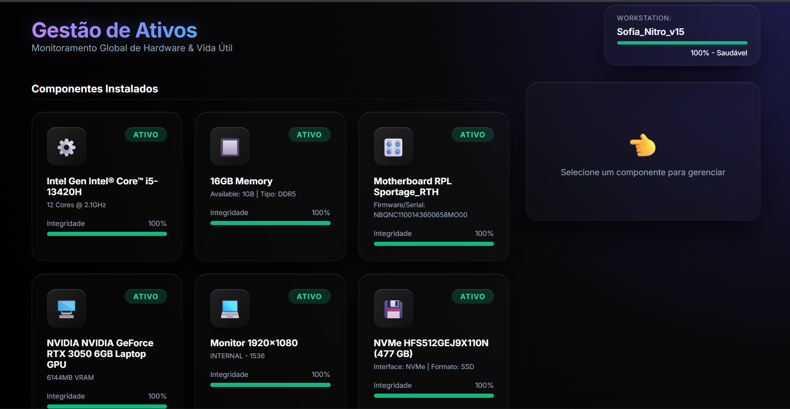The width and height of the screenshot is (790, 409).
Task: Click the floppy disk icon for NVMe storage
Action: click(x=393, y=309)
